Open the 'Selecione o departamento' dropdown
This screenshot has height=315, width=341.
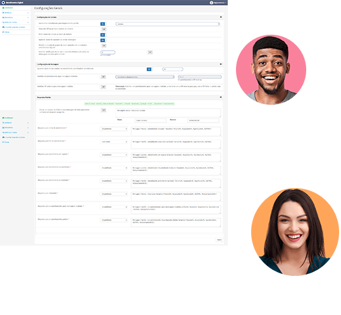coord(145,77)
